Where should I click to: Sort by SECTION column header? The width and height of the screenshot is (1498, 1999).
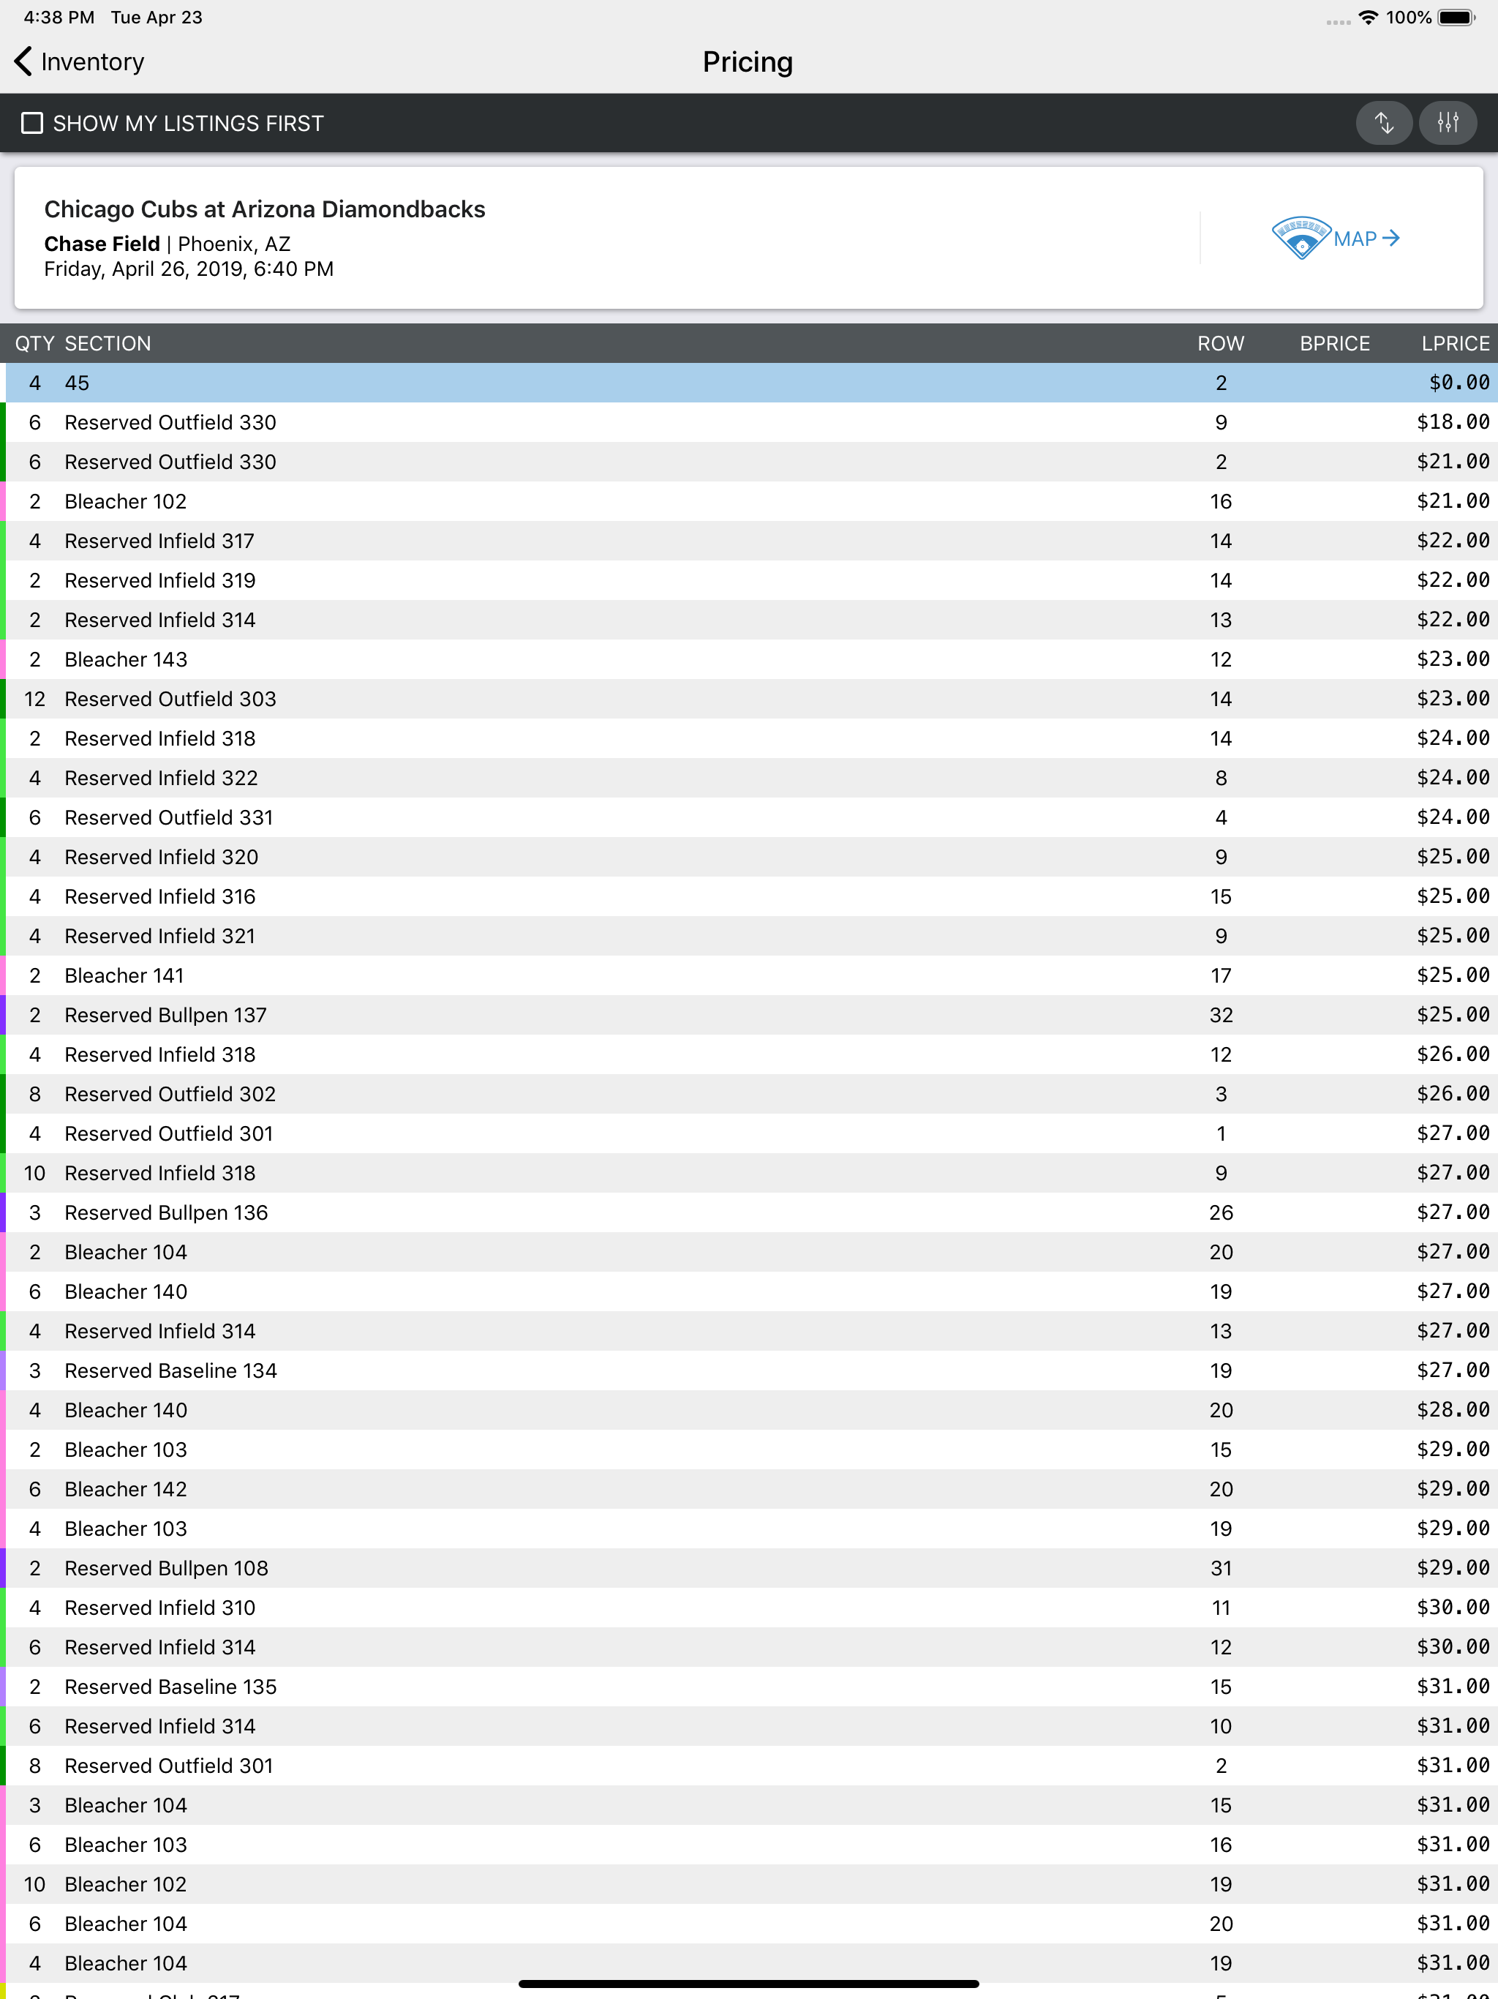pos(108,343)
